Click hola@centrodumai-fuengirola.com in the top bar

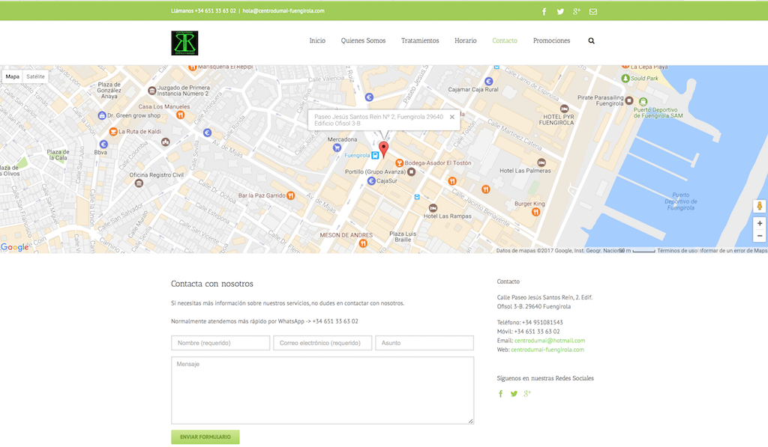283,10
